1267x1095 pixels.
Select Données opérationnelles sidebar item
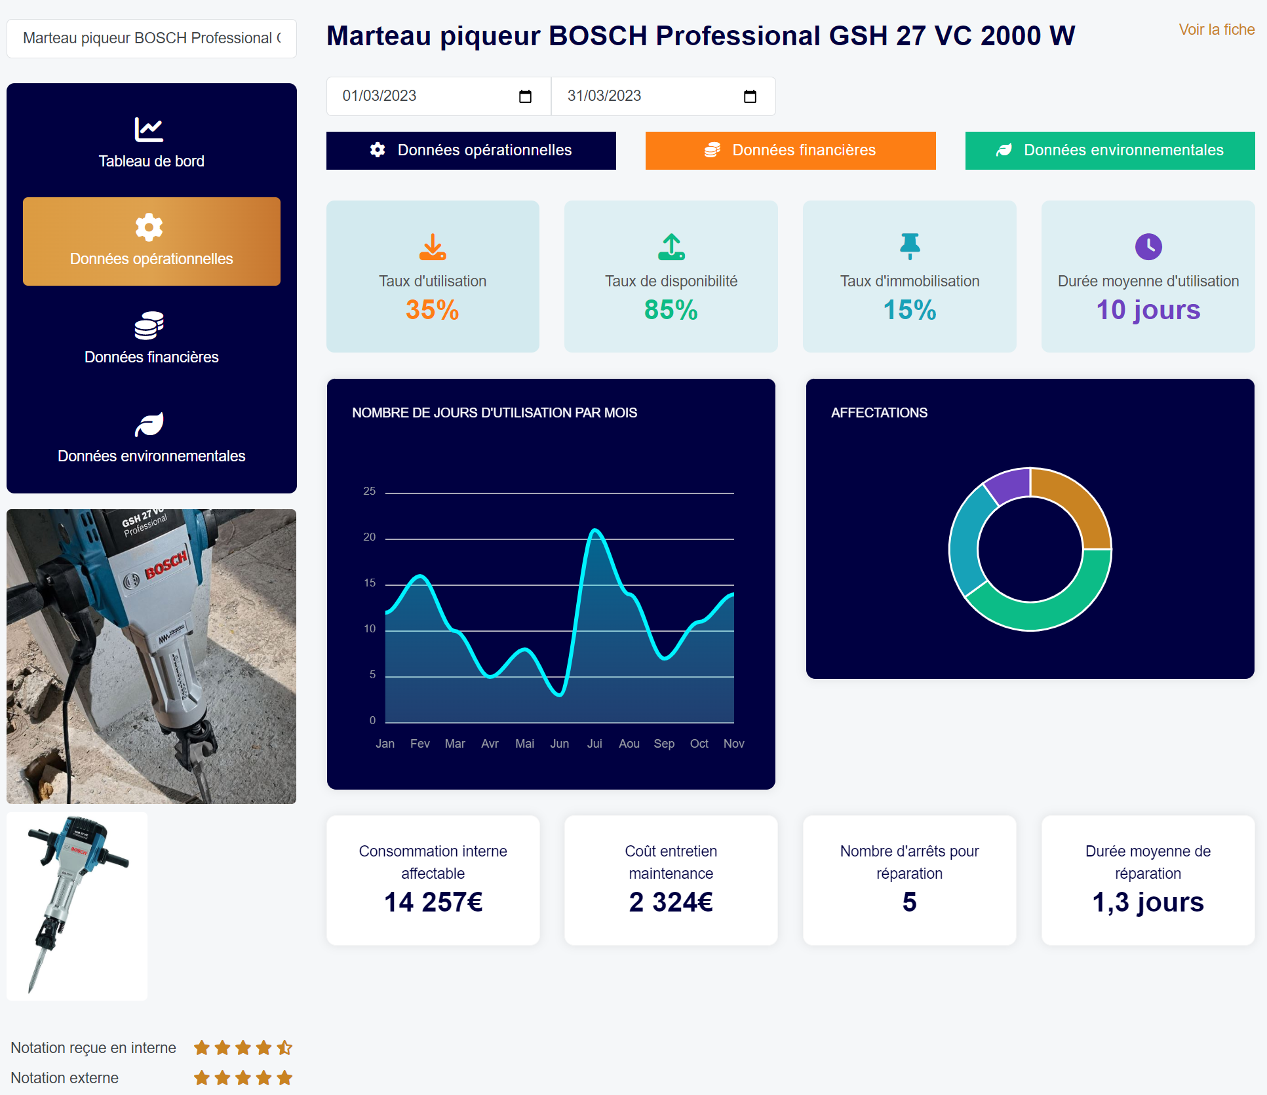point(151,241)
